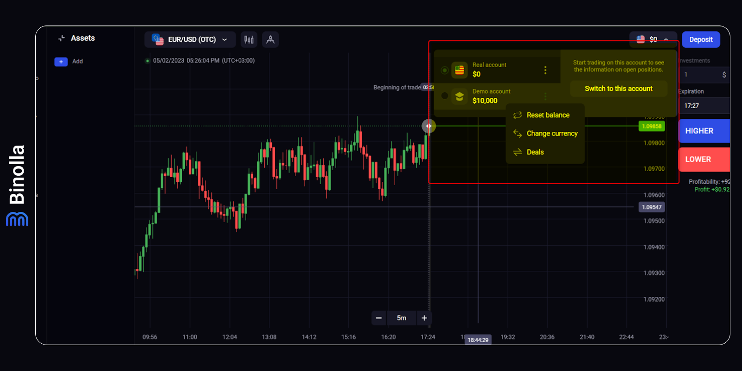The image size is (742, 371).
Task: Click the Real account US flag icon
Action: pyautogui.click(x=459, y=70)
